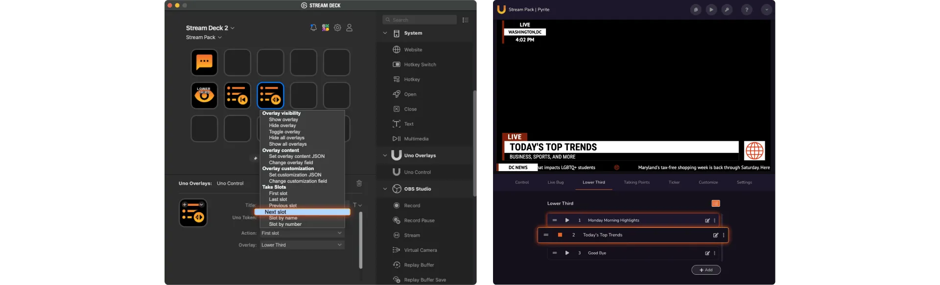
Task: Open more options for Today's Top Trends slot
Action: [724, 235]
